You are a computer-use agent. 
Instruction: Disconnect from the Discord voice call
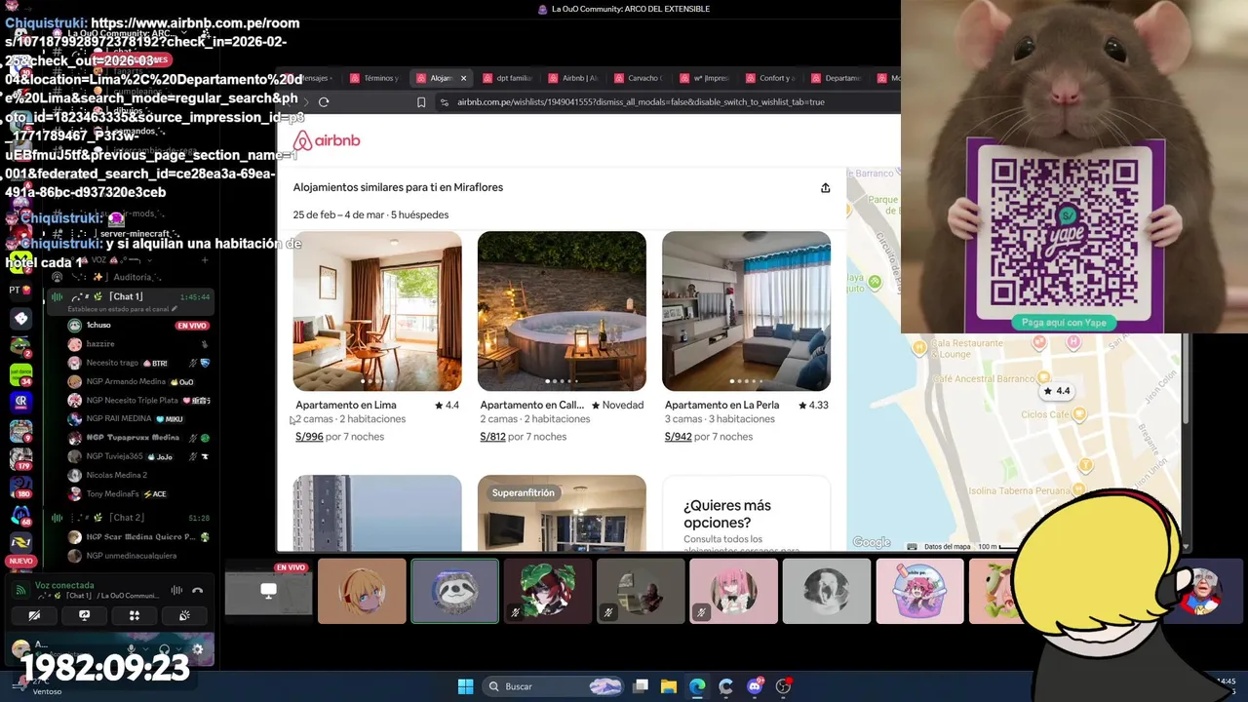point(197,590)
